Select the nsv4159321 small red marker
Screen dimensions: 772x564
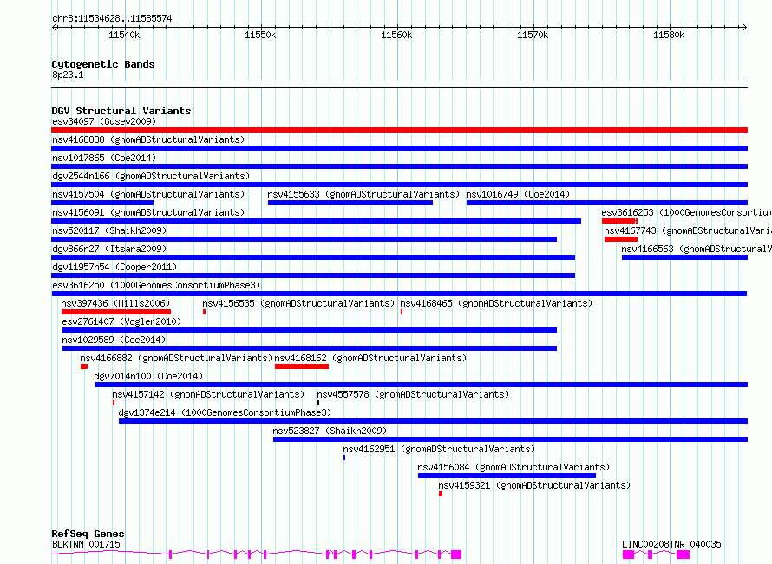[441, 494]
